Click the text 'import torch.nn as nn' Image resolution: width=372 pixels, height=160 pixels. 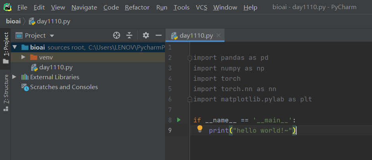click(235, 89)
